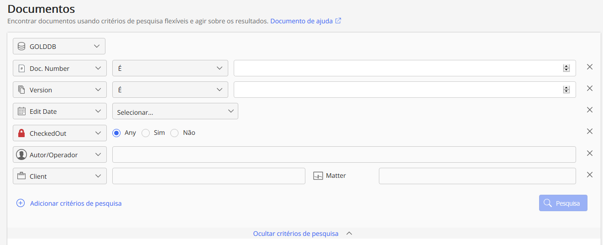Click the Doc. Number spinner arrows
603x245 pixels.
pyautogui.click(x=566, y=68)
